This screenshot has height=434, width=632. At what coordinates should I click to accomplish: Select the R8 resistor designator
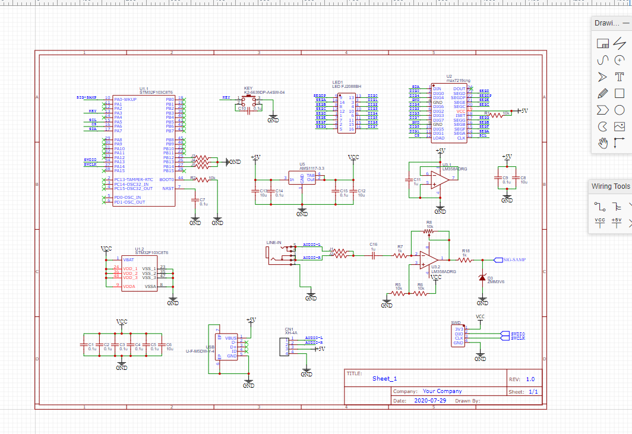click(x=429, y=223)
